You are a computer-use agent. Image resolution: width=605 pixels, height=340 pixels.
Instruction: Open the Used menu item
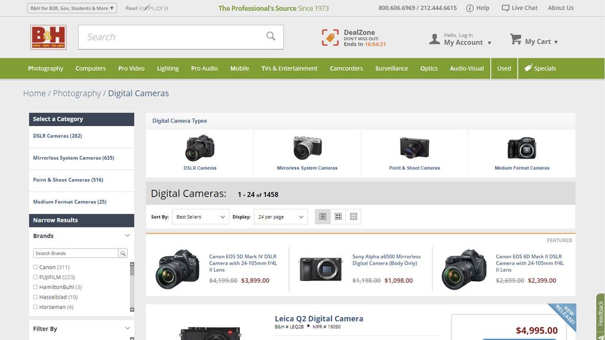pos(504,68)
